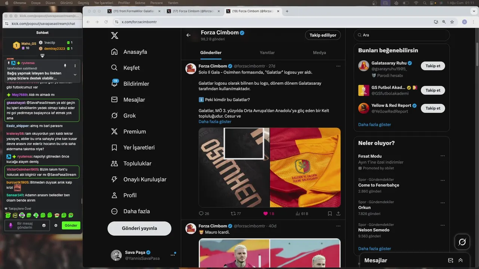Open Grok floating button at right
The height and width of the screenshot is (269, 479).
click(x=462, y=242)
